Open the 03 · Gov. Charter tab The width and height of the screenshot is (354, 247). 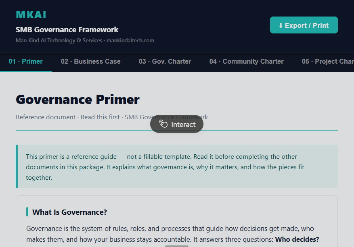(x=165, y=62)
